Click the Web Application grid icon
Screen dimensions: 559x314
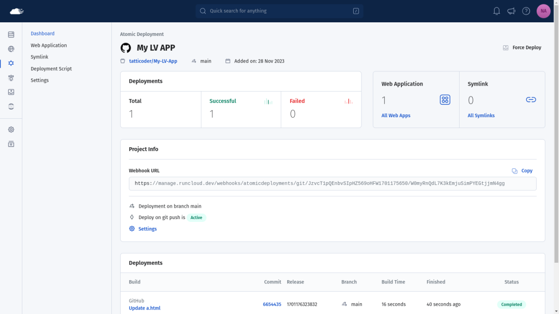coord(444,100)
